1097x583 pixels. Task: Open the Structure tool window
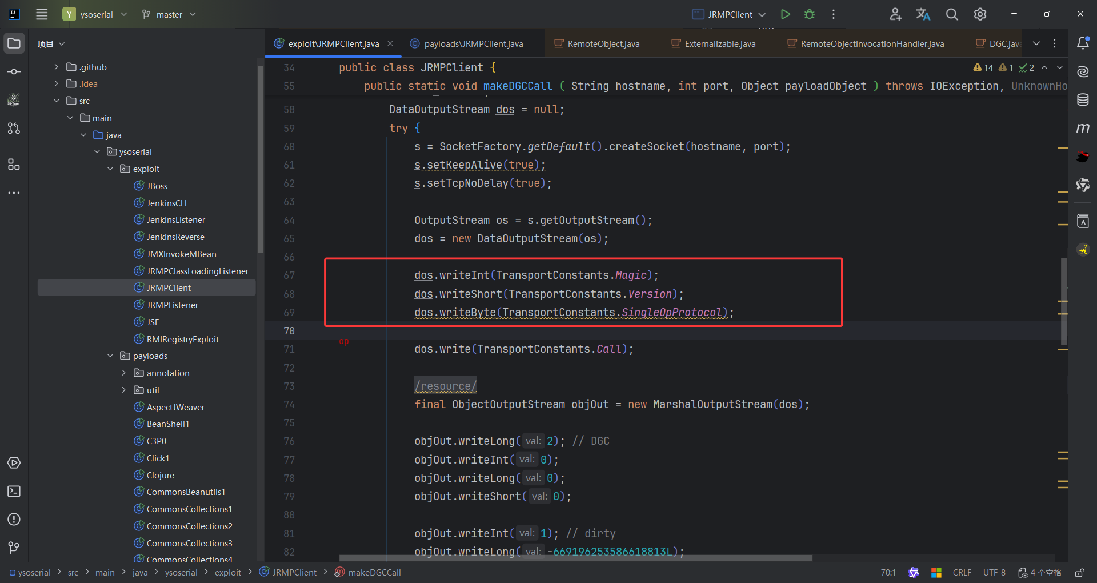coord(14,165)
